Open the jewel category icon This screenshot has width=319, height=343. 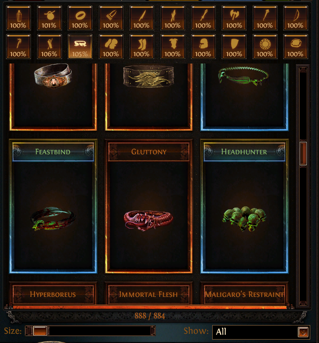296,47
